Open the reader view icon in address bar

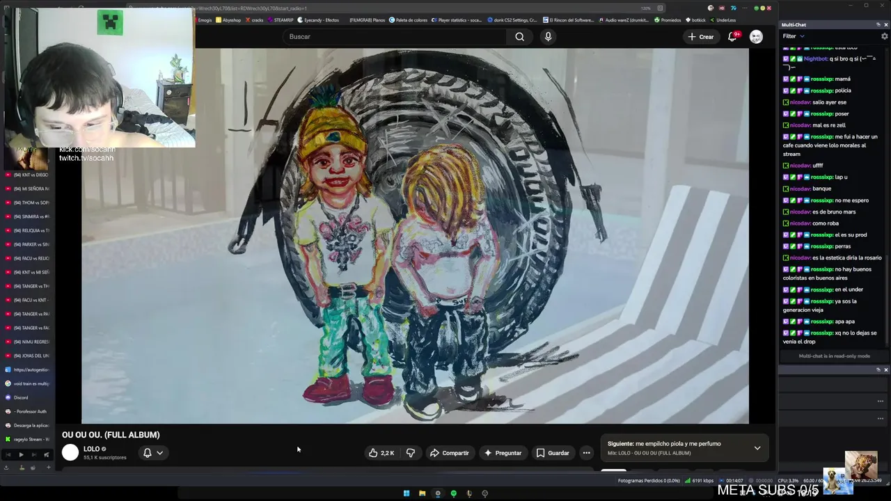click(x=660, y=8)
